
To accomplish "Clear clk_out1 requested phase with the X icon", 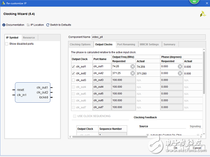I will pos(180,66).
